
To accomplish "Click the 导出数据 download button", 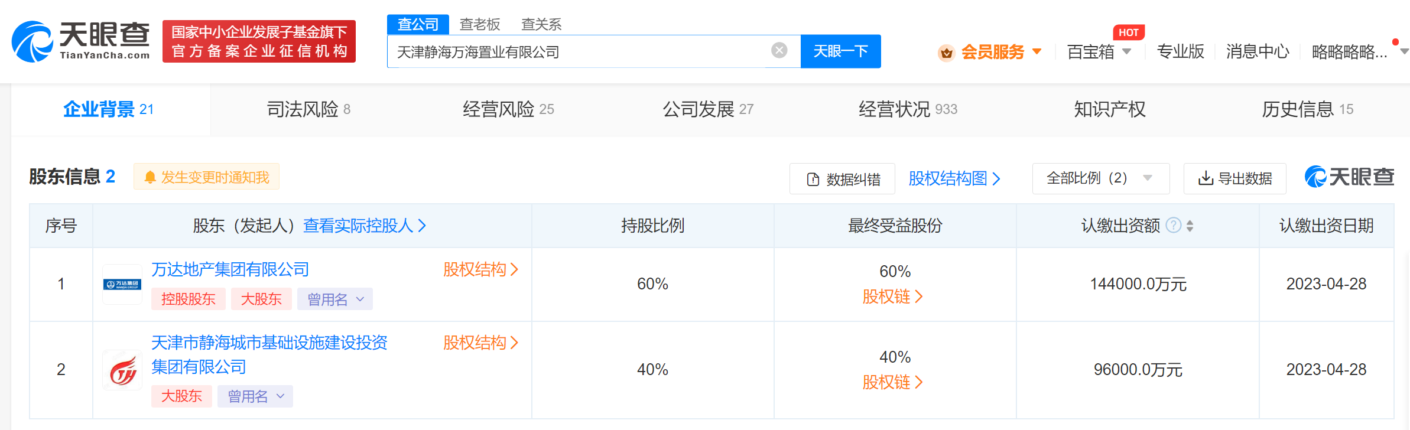I will 1234,178.
